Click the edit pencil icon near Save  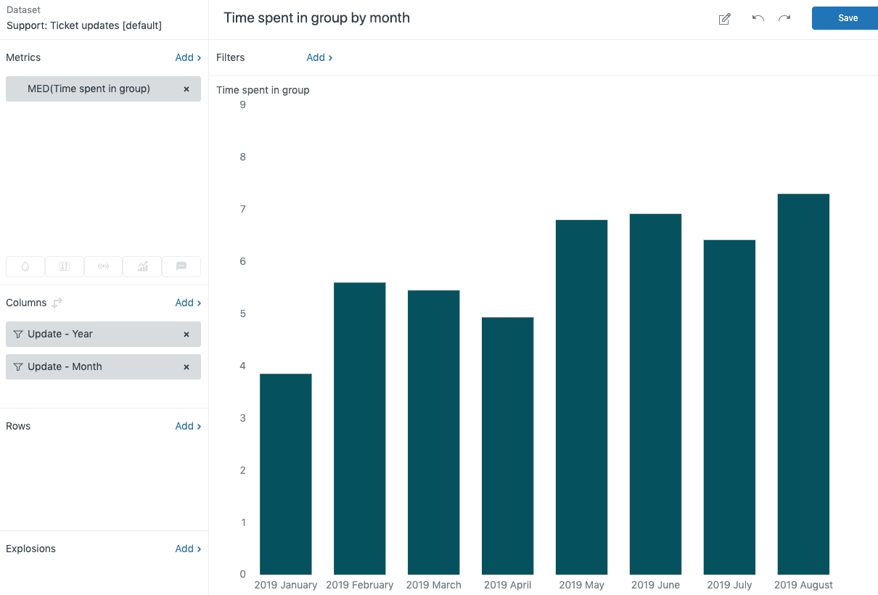(x=723, y=19)
